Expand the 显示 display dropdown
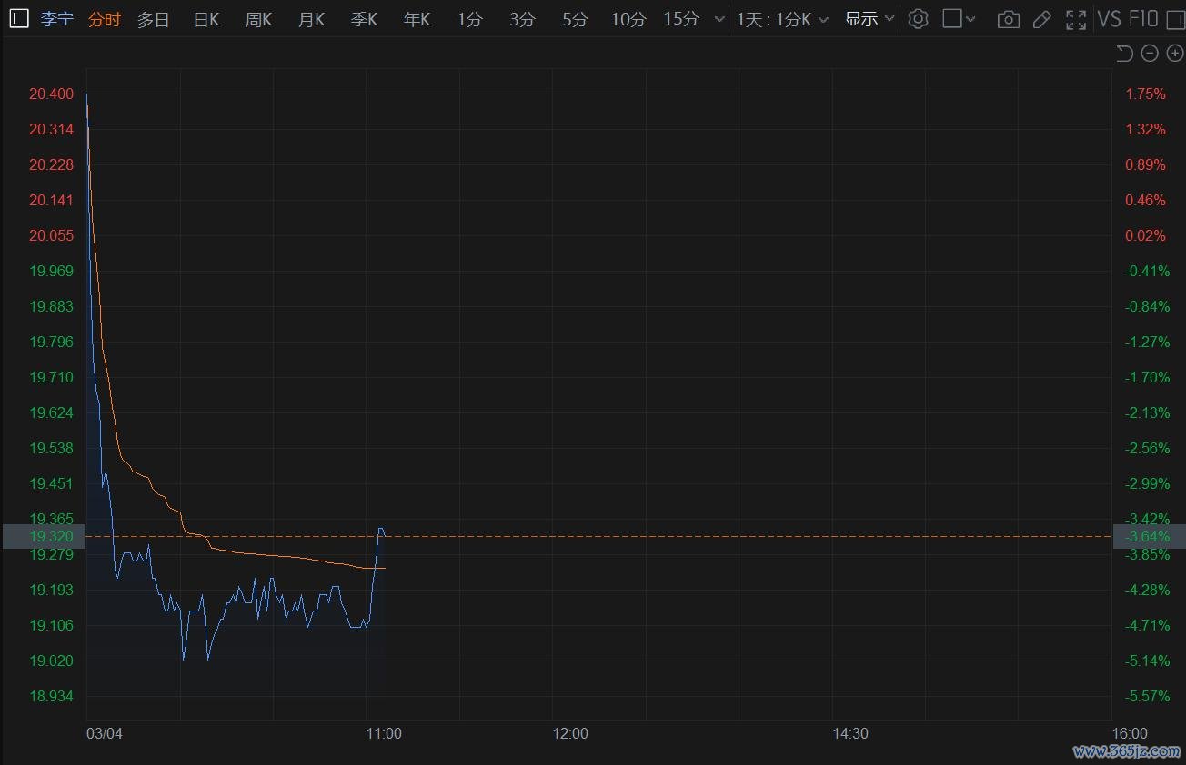The image size is (1186, 765). pos(869,19)
